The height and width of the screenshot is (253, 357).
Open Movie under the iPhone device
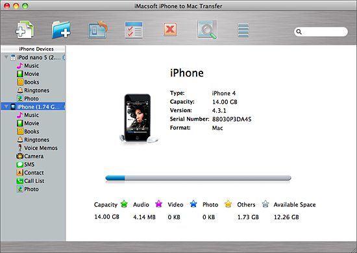click(28, 123)
